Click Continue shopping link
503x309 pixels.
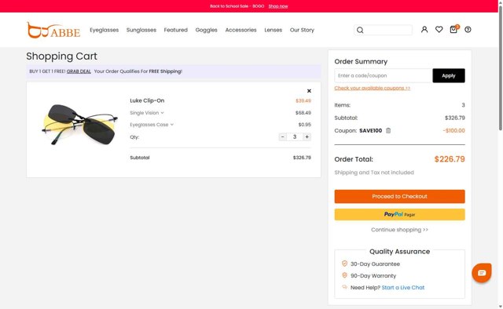tap(399, 230)
